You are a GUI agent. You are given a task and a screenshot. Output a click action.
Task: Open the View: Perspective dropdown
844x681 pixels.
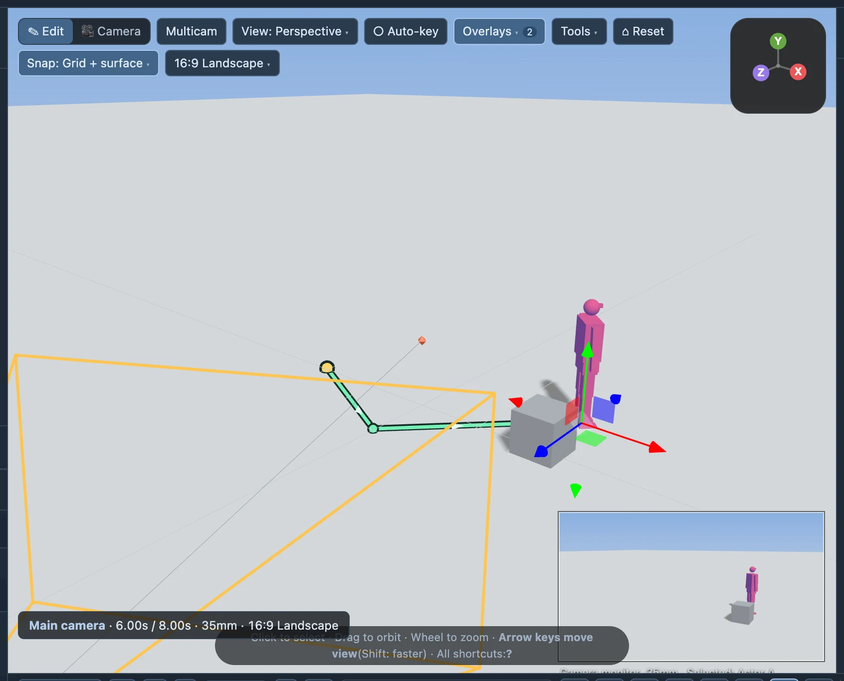click(295, 31)
